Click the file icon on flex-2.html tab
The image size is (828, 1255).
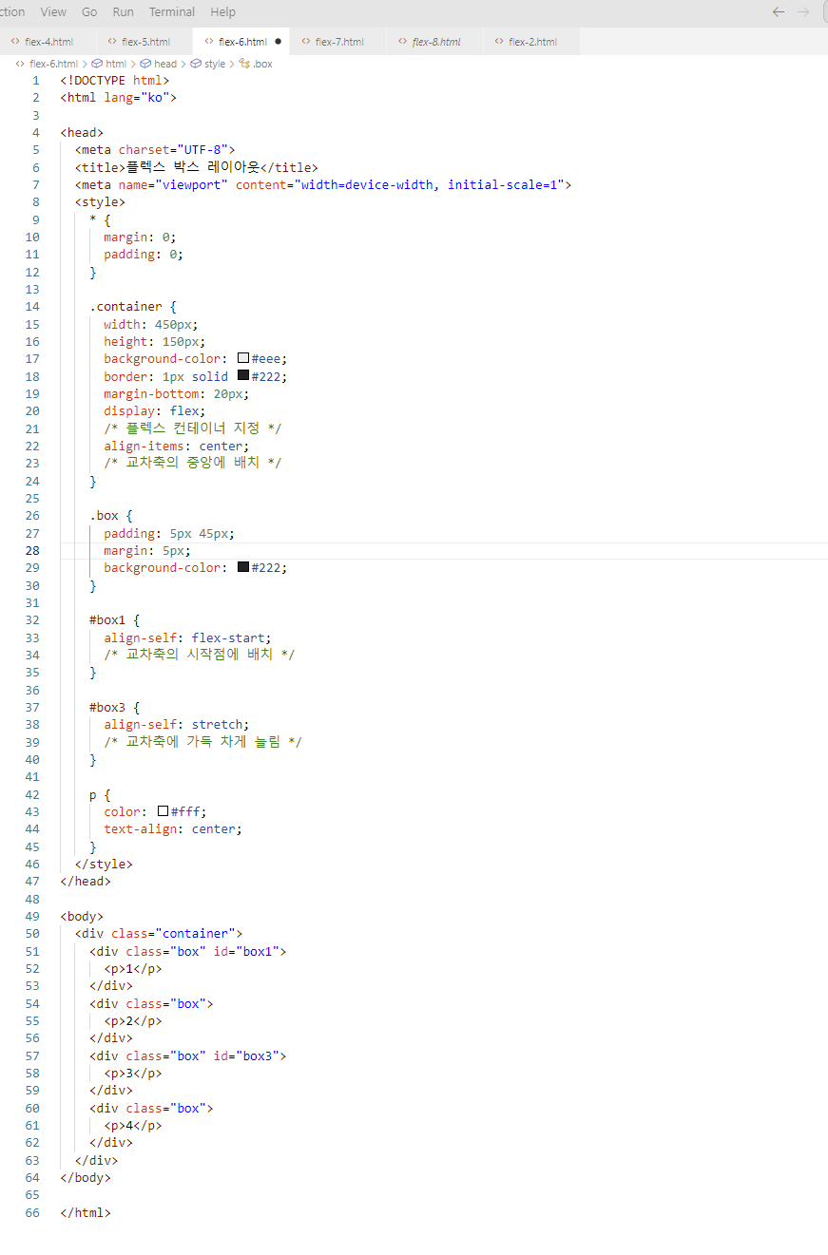point(499,42)
